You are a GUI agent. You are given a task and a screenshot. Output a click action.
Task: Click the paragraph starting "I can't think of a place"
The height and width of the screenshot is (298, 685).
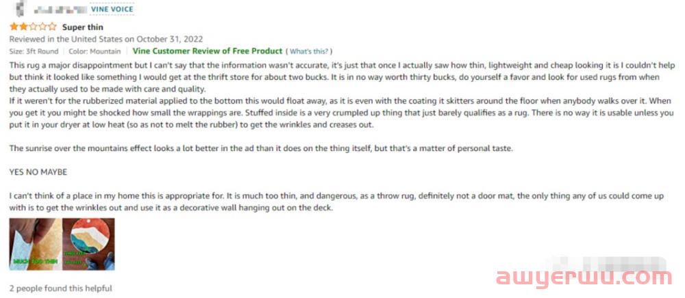(336, 202)
